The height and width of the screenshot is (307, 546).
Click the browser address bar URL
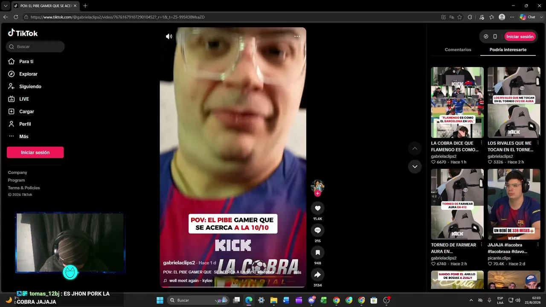[x=118, y=17]
